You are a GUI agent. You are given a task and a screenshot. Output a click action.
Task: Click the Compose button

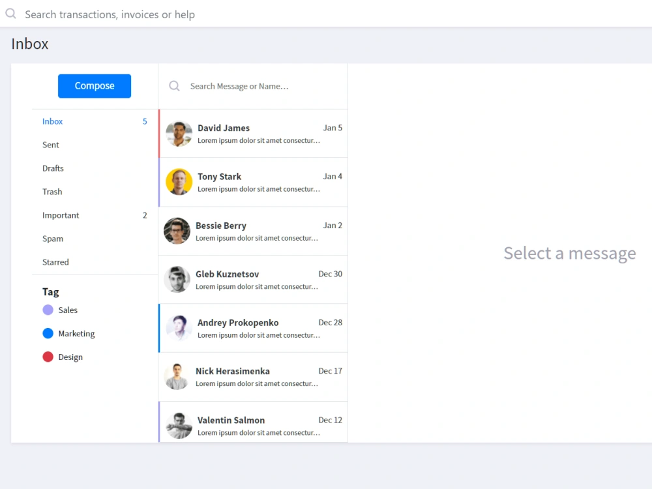[x=95, y=86]
